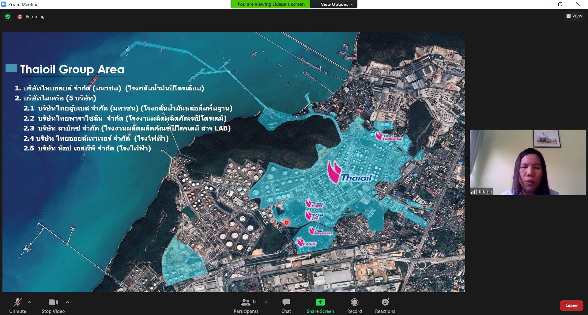Screen dimensions: 588x315
Task: Click the Thaioil logo on map
Action: pyautogui.click(x=350, y=173)
